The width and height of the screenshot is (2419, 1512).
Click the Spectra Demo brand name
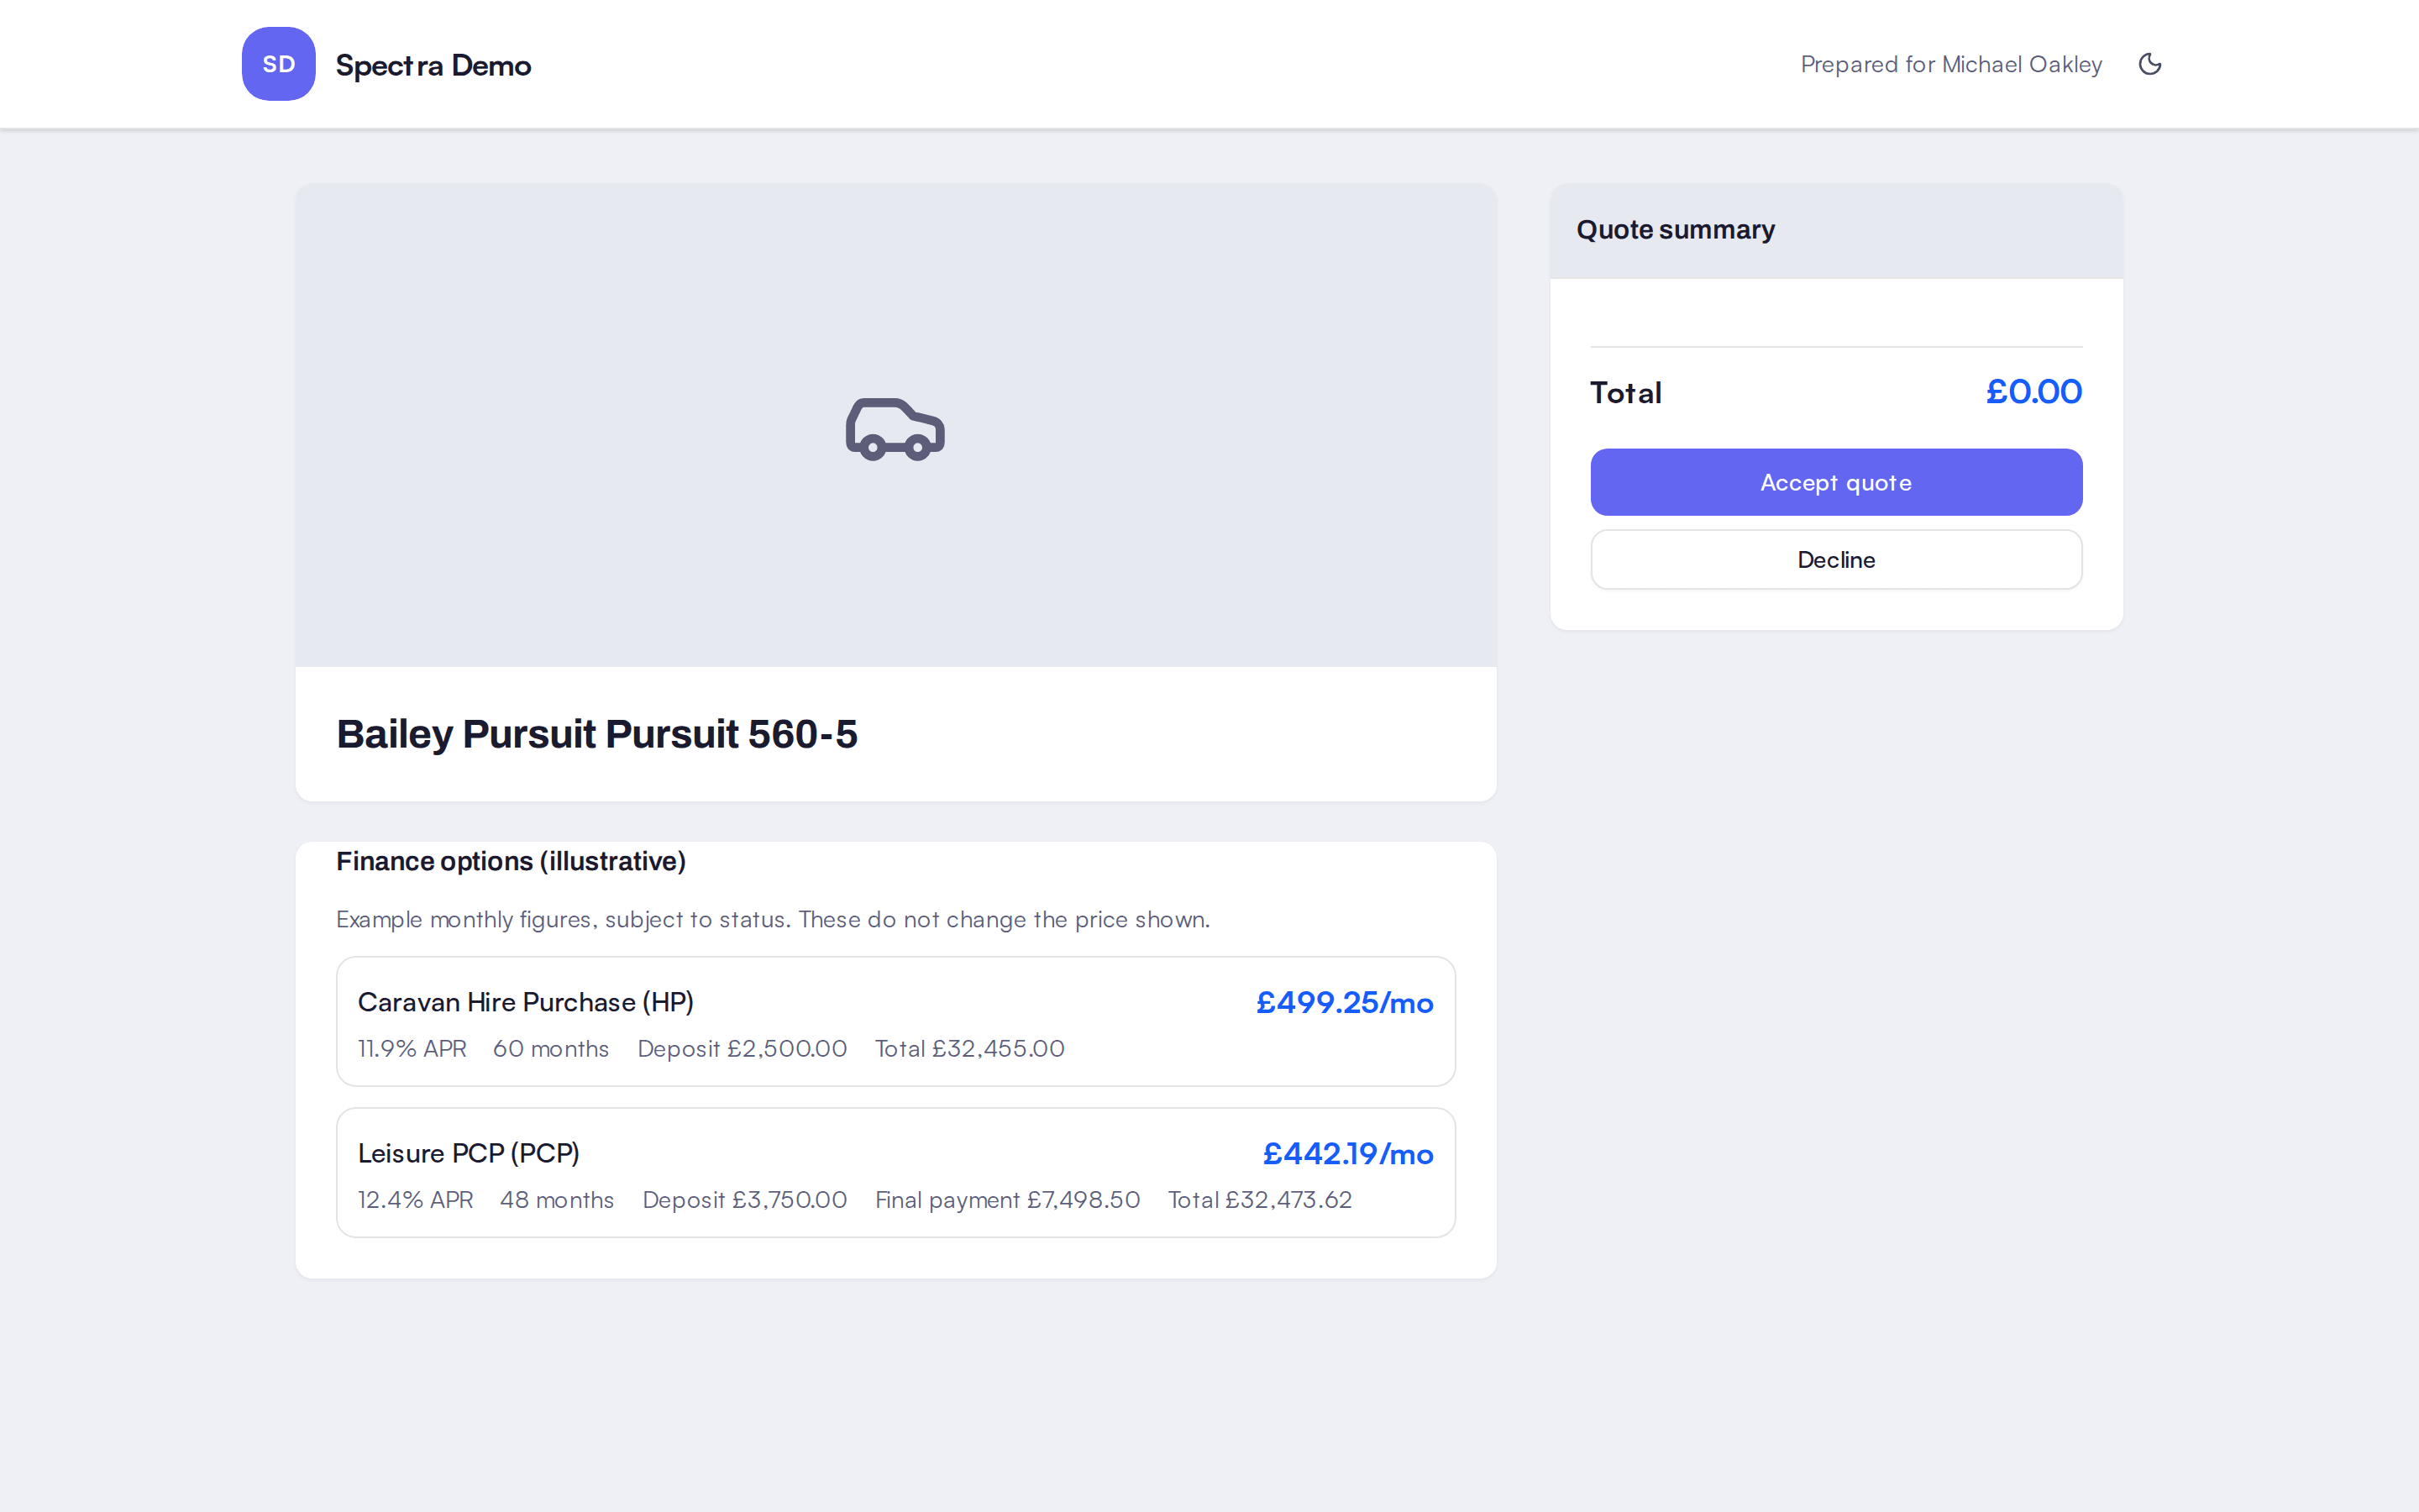[x=433, y=65]
